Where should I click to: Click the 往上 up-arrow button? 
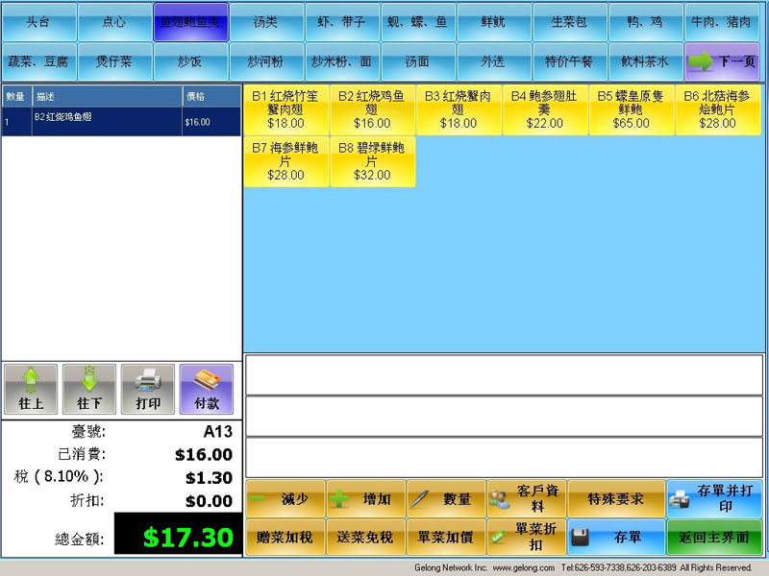[31, 389]
